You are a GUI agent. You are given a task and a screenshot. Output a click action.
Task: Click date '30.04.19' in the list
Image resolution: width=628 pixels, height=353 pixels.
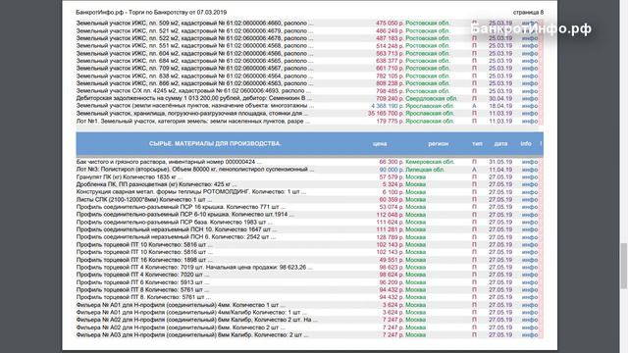coord(500,98)
